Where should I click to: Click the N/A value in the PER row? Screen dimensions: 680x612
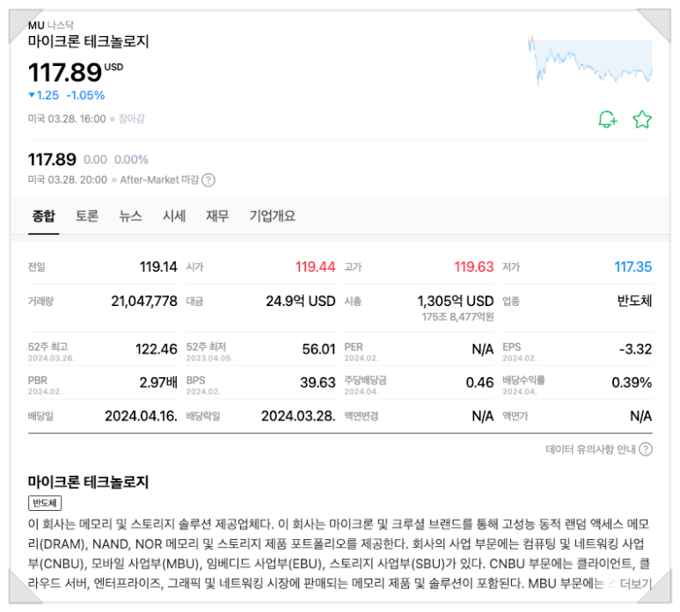point(483,349)
